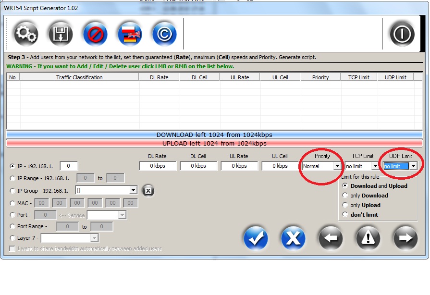Image resolution: width=430 pixels, height=295 pixels.
Task: Select the IP Range radio option
Action: pos(12,178)
